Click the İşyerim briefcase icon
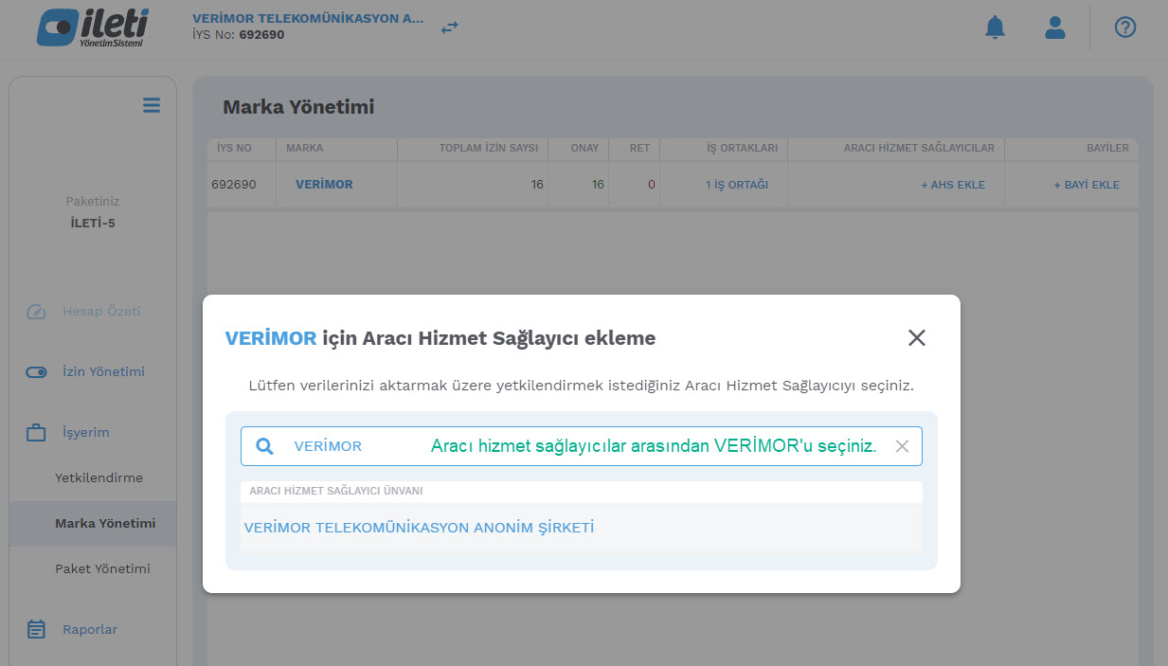This screenshot has width=1168, height=666. [x=36, y=433]
